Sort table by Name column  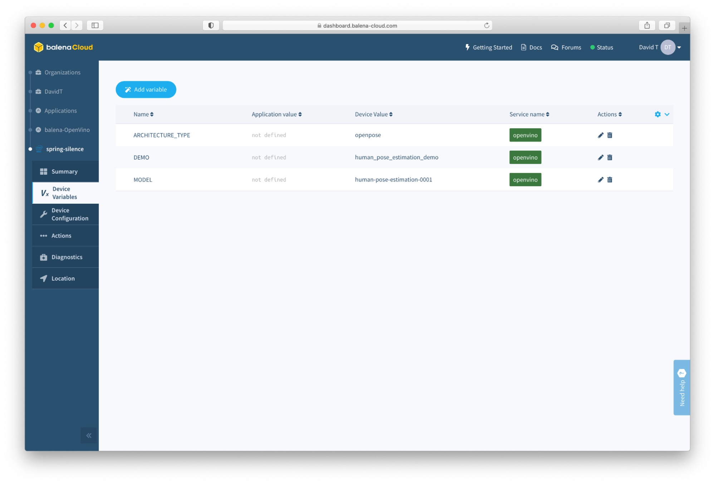[143, 114]
